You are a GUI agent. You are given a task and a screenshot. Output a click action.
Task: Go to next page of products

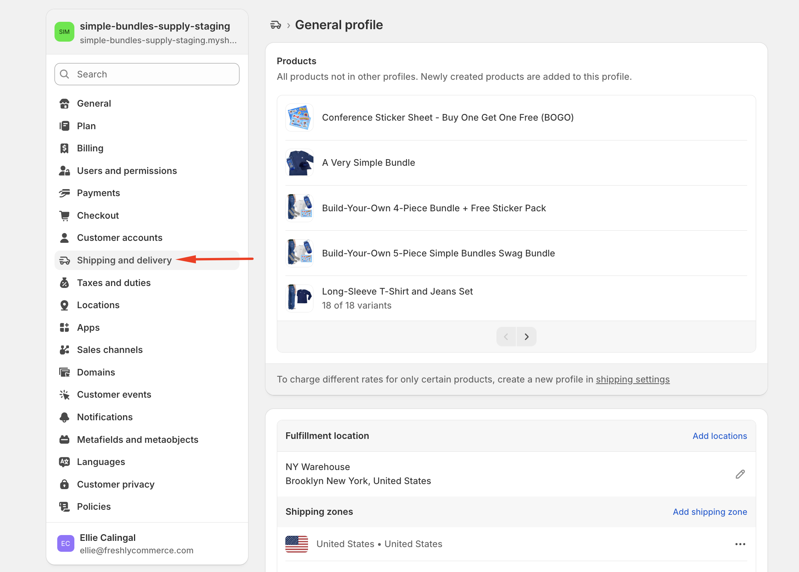click(x=526, y=337)
